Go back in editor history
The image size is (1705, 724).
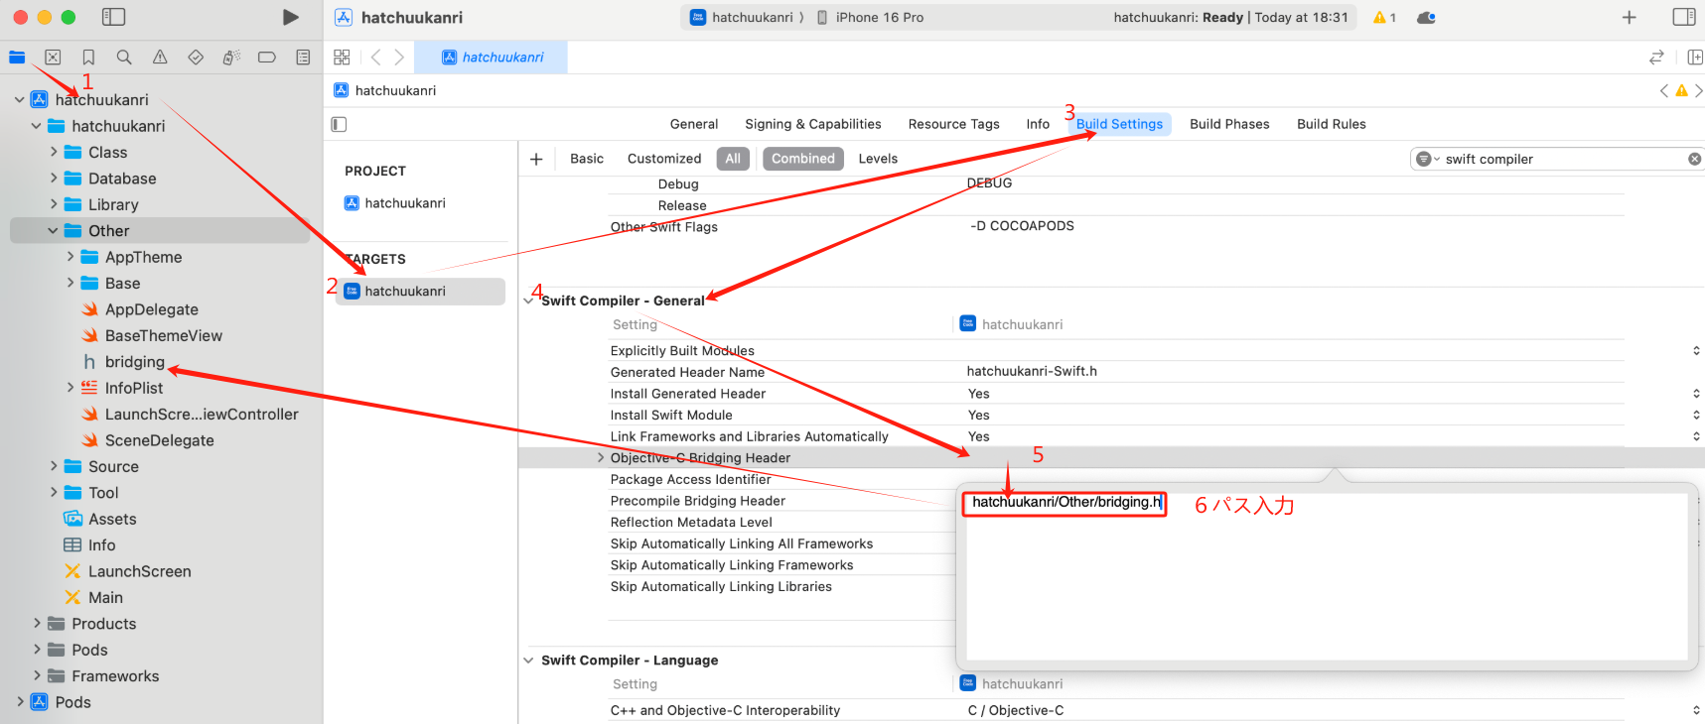(x=375, y=58)
